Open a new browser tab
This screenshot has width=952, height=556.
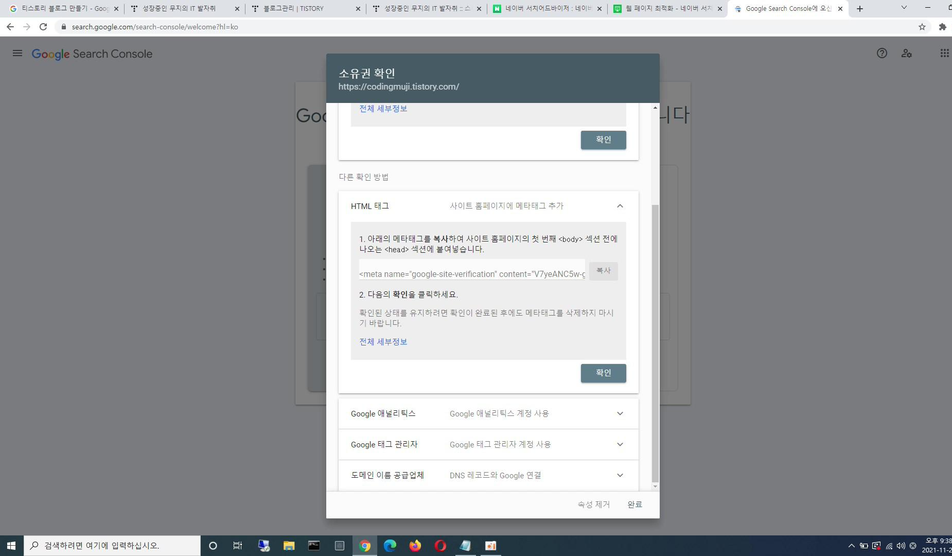860,9
